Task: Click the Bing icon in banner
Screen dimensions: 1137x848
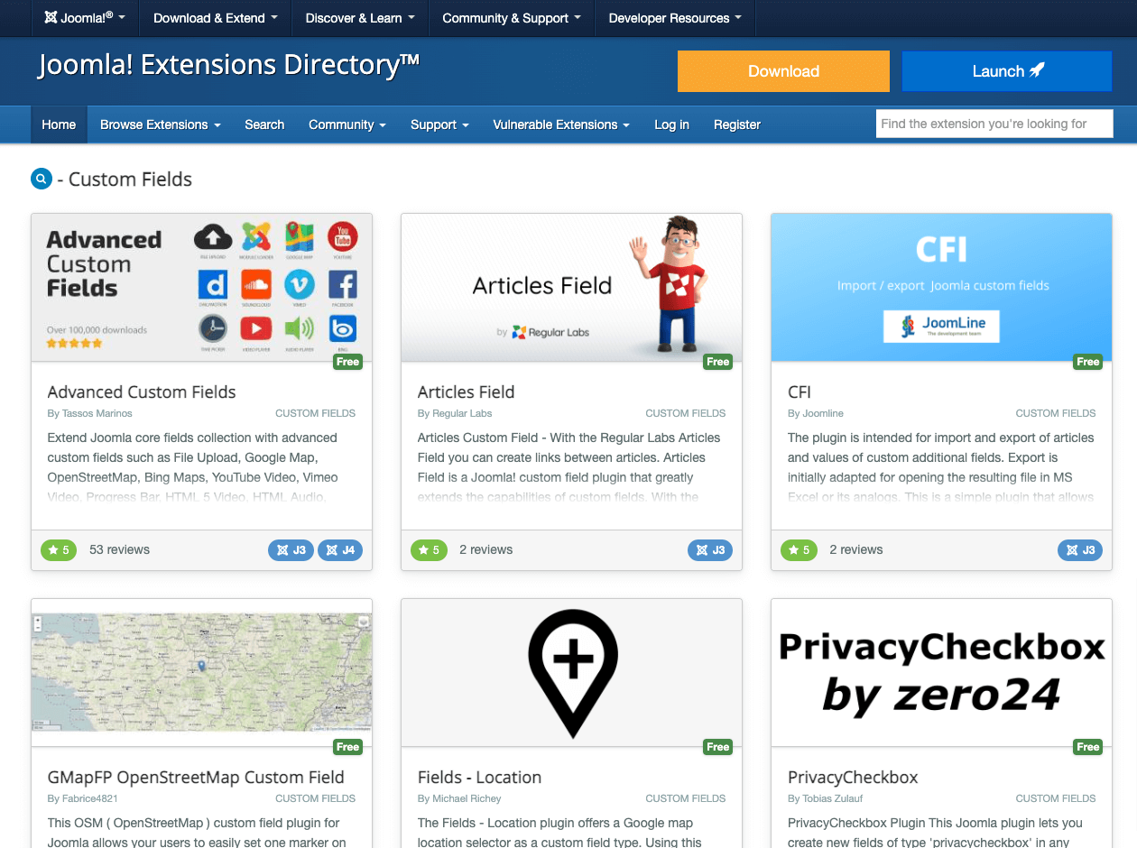Action: pos(343,328)
